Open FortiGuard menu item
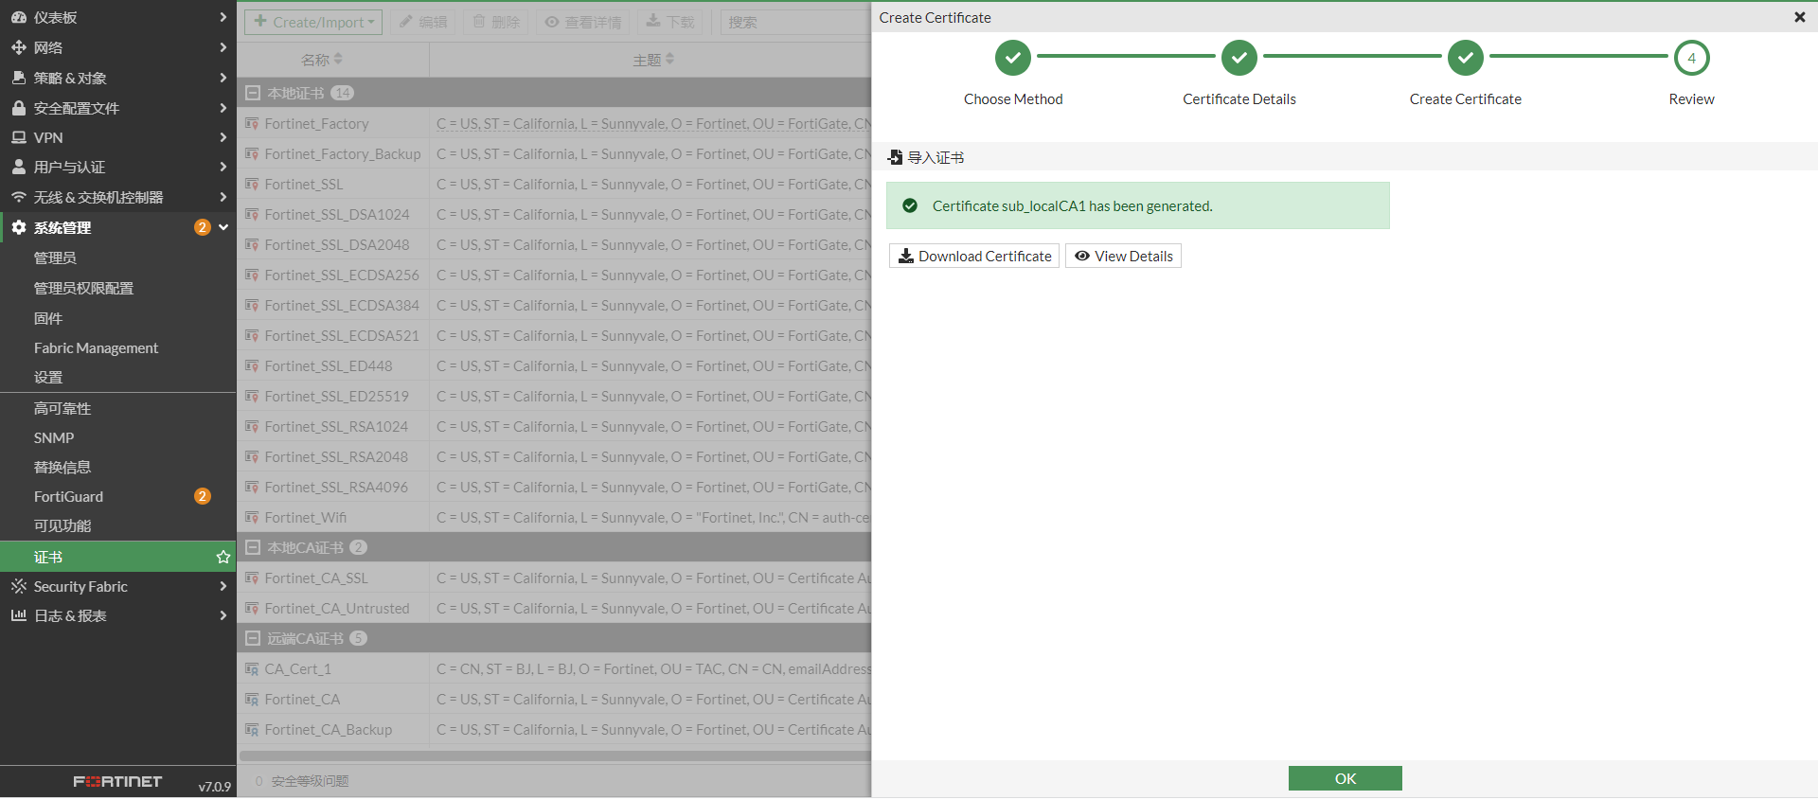The image size is (1818, 800). pyautogui.click(x=68, y=497)
